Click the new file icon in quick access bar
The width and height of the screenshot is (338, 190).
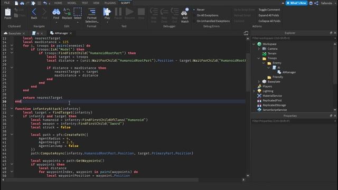click(16, 3)
